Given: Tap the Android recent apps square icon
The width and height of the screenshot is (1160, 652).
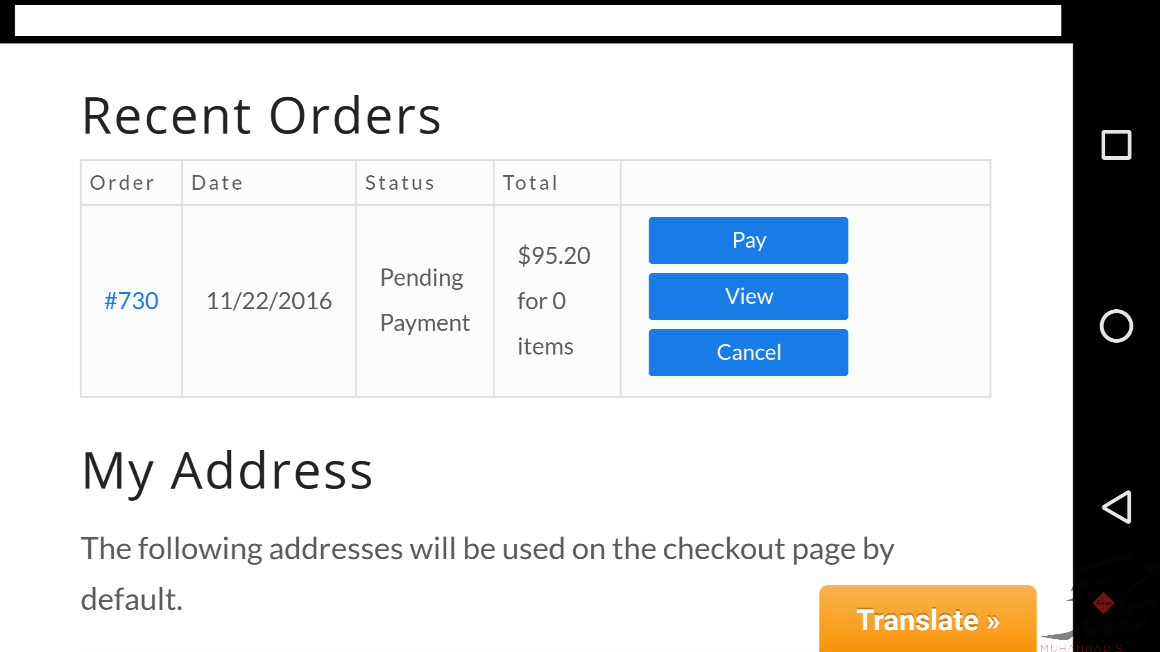Looking at the screenshot, I should click(1116, 145).
